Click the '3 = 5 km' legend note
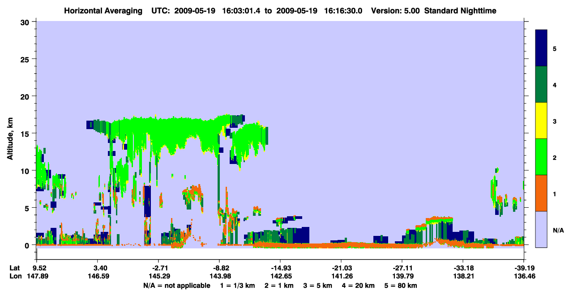Viewport: 582px width, 298px height. [318, 285]
